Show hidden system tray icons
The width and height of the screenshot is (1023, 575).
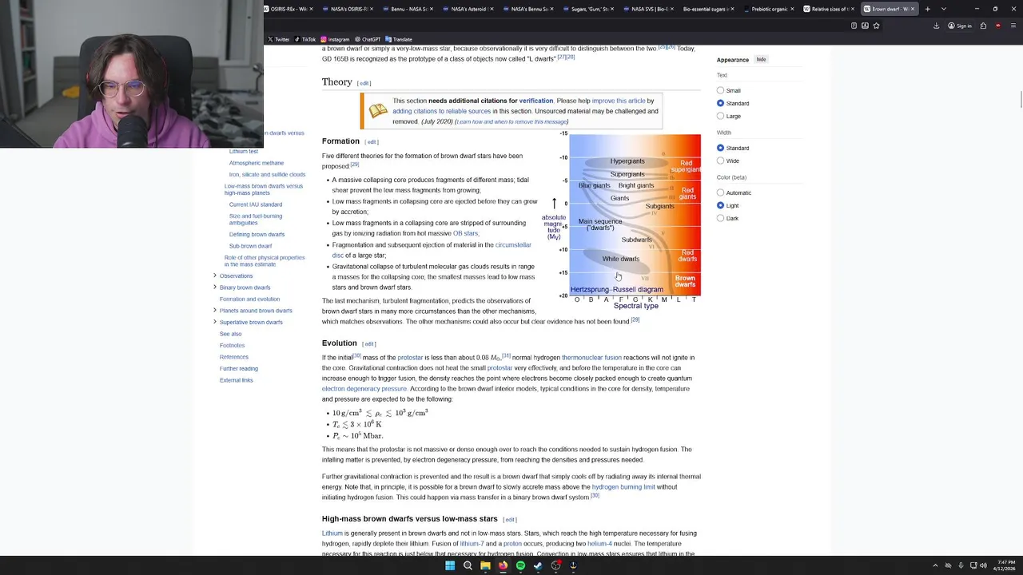coord(935,565)
